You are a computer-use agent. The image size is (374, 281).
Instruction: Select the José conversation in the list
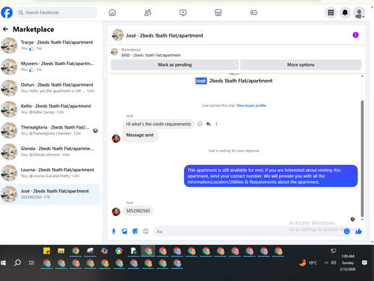pos(50,194)
